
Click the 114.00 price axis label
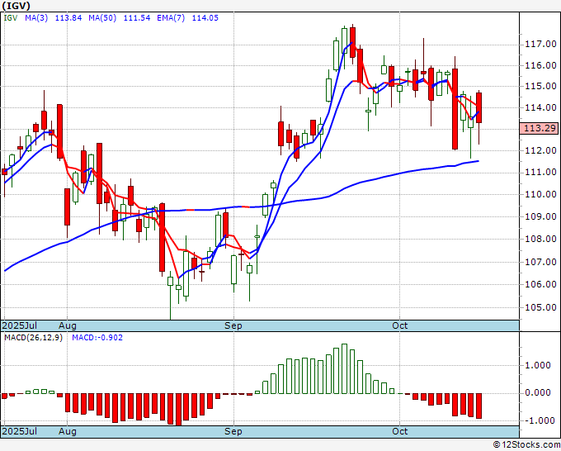point(540,107)
